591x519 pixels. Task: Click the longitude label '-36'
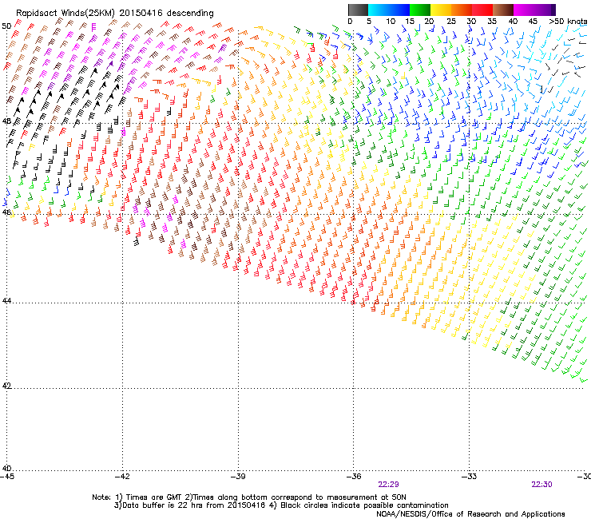(354, 477)
